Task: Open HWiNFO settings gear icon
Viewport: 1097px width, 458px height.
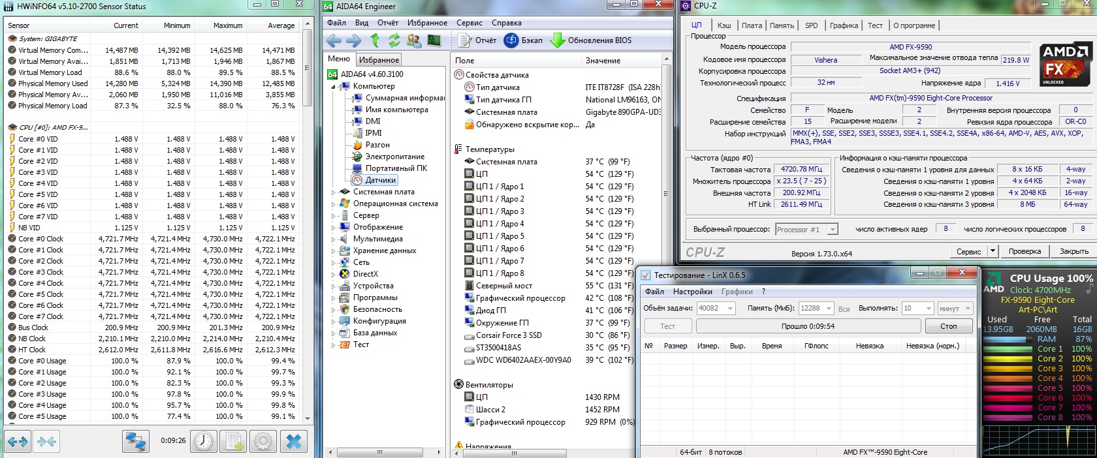Action: click(263, 441)
